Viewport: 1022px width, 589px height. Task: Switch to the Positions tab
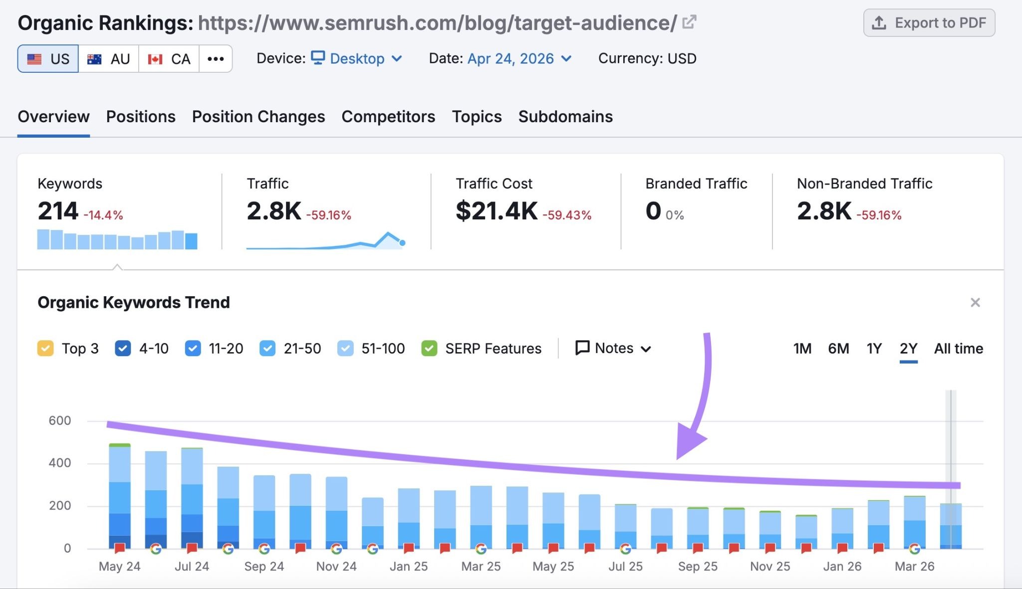(141, 117)
